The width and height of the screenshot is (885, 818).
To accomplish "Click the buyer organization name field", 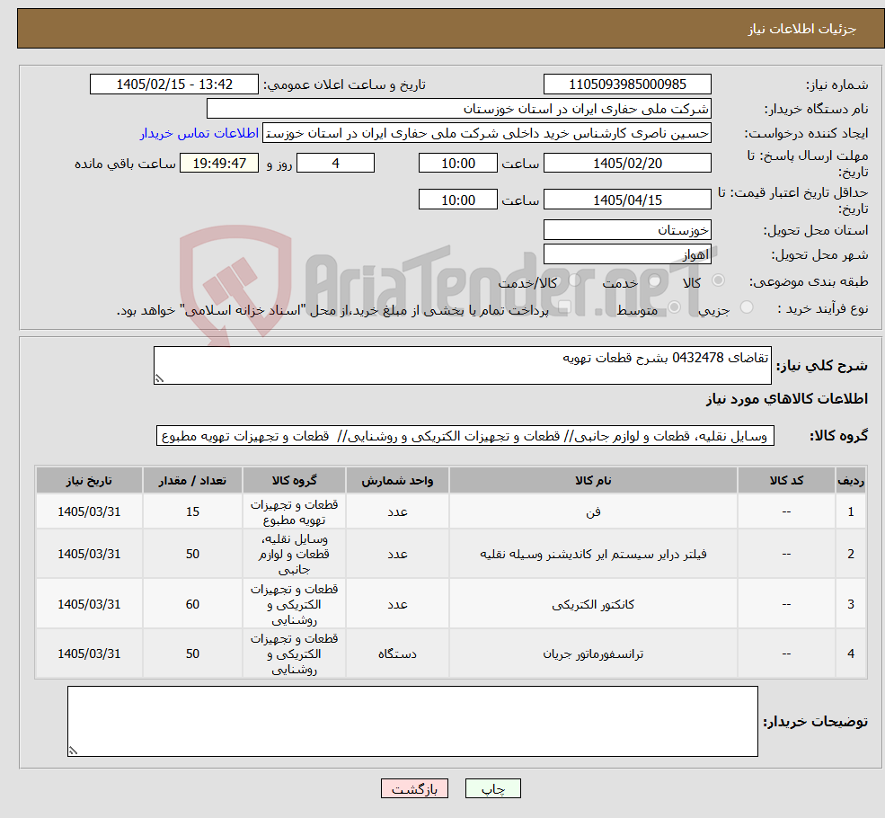I will [458, 109].
